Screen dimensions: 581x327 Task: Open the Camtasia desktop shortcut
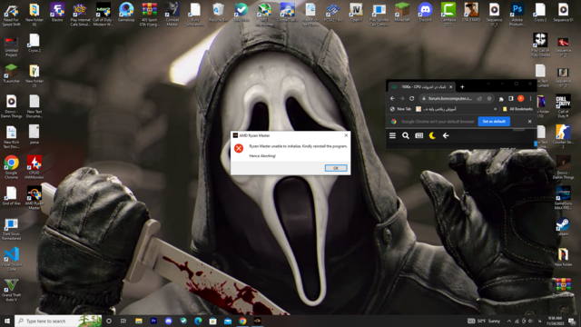[448, 15]
